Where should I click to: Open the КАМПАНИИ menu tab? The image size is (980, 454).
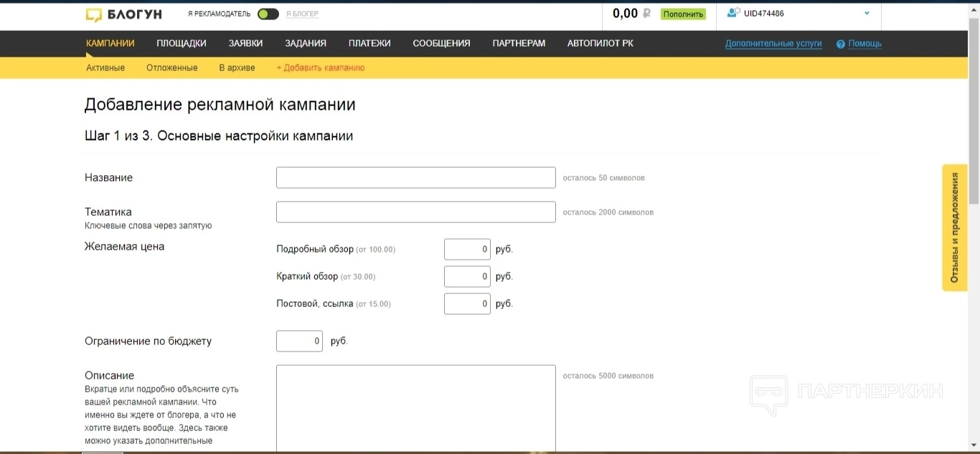[110, 43]
